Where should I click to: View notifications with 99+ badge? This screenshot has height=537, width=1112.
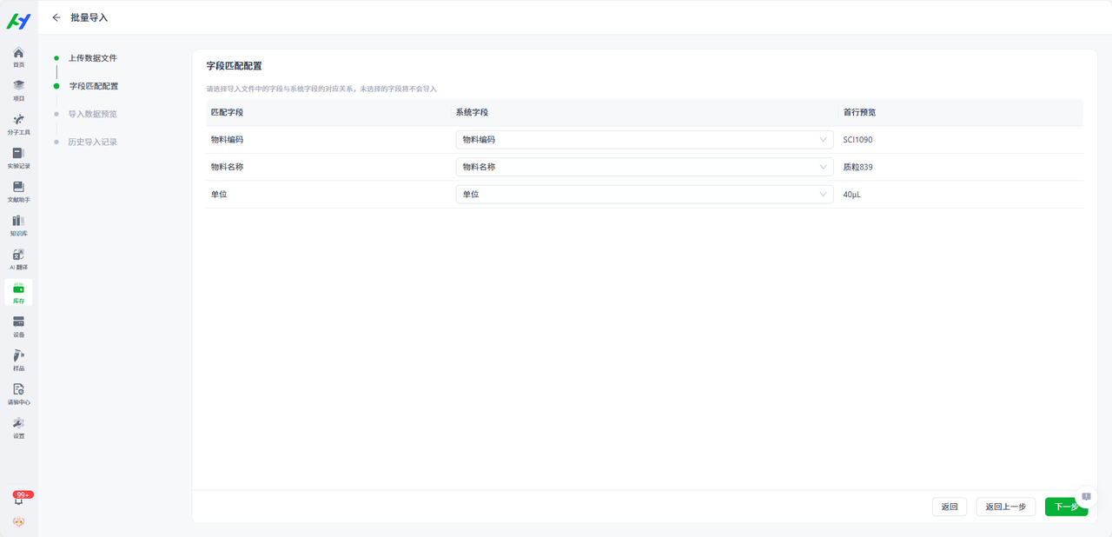[x=18, y=500]
